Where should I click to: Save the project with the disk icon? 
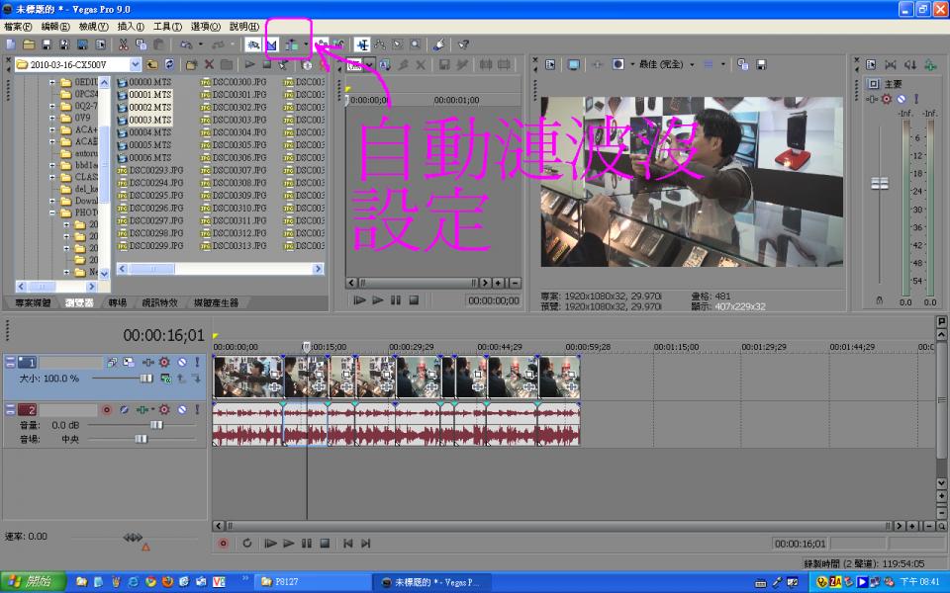[47, 44]
